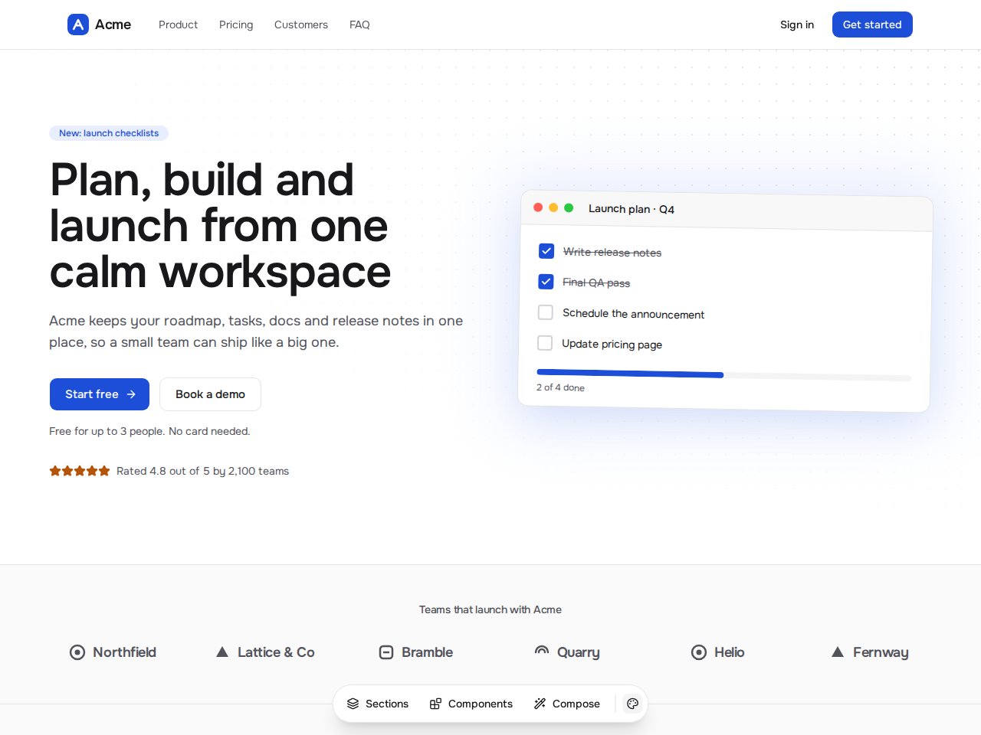Image resolution: width=981 pixels, height=735 pixels.
Task: Click the five-star rating icons
Action: tap(80, 471)
